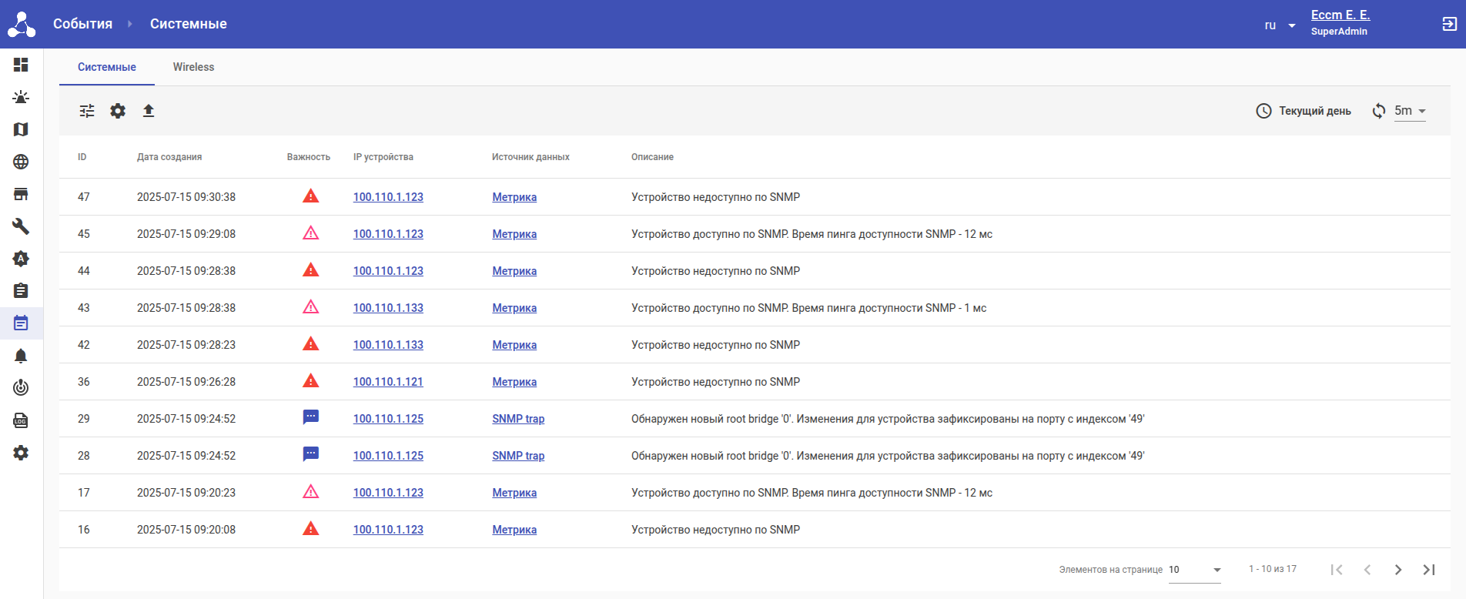Viewport: 1466px width, 599px height.
Task: Open the dashboard icon in sidebar
Action: pyautogui.click(x=21, y=65)
